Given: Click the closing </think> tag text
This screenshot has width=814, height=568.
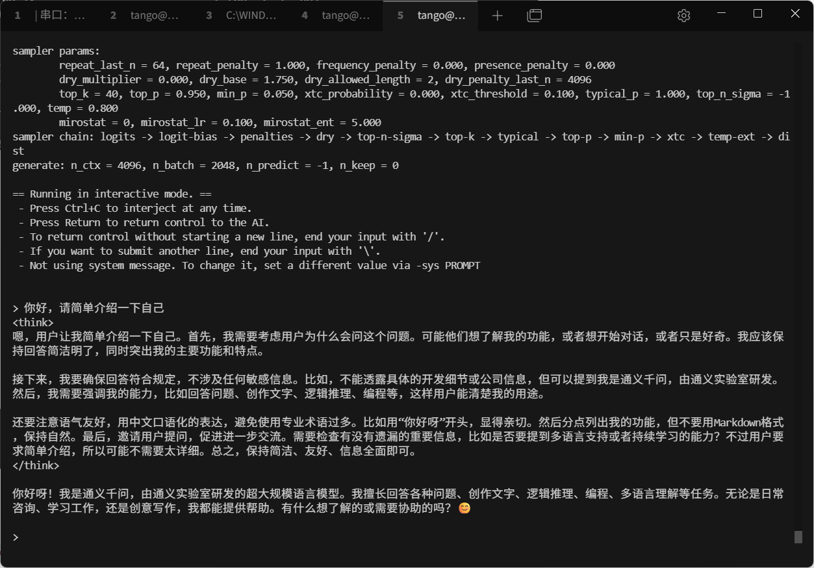Looking at the screenshot, I should (36, 465).
